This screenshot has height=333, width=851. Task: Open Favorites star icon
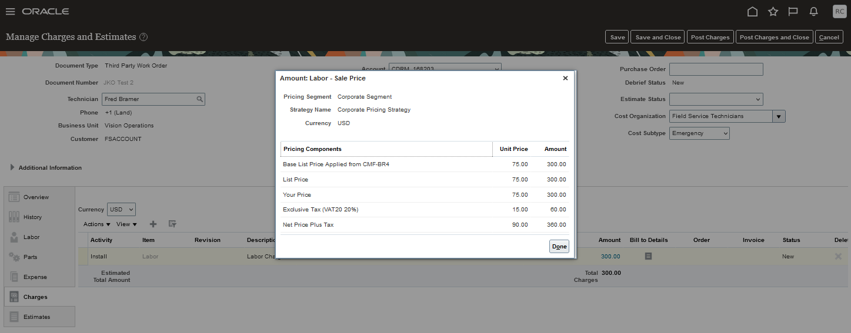click(x=773, y=12)
